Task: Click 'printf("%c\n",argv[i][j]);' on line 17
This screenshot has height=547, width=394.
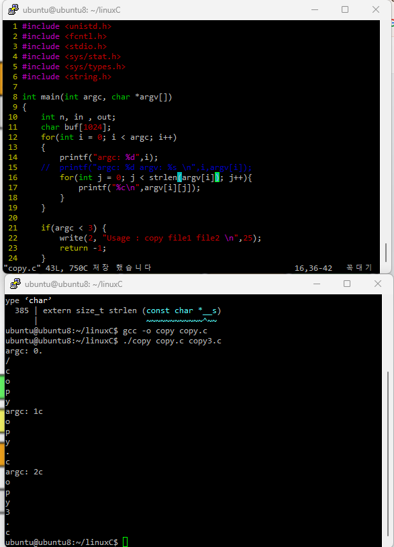Action: point(140,187)
